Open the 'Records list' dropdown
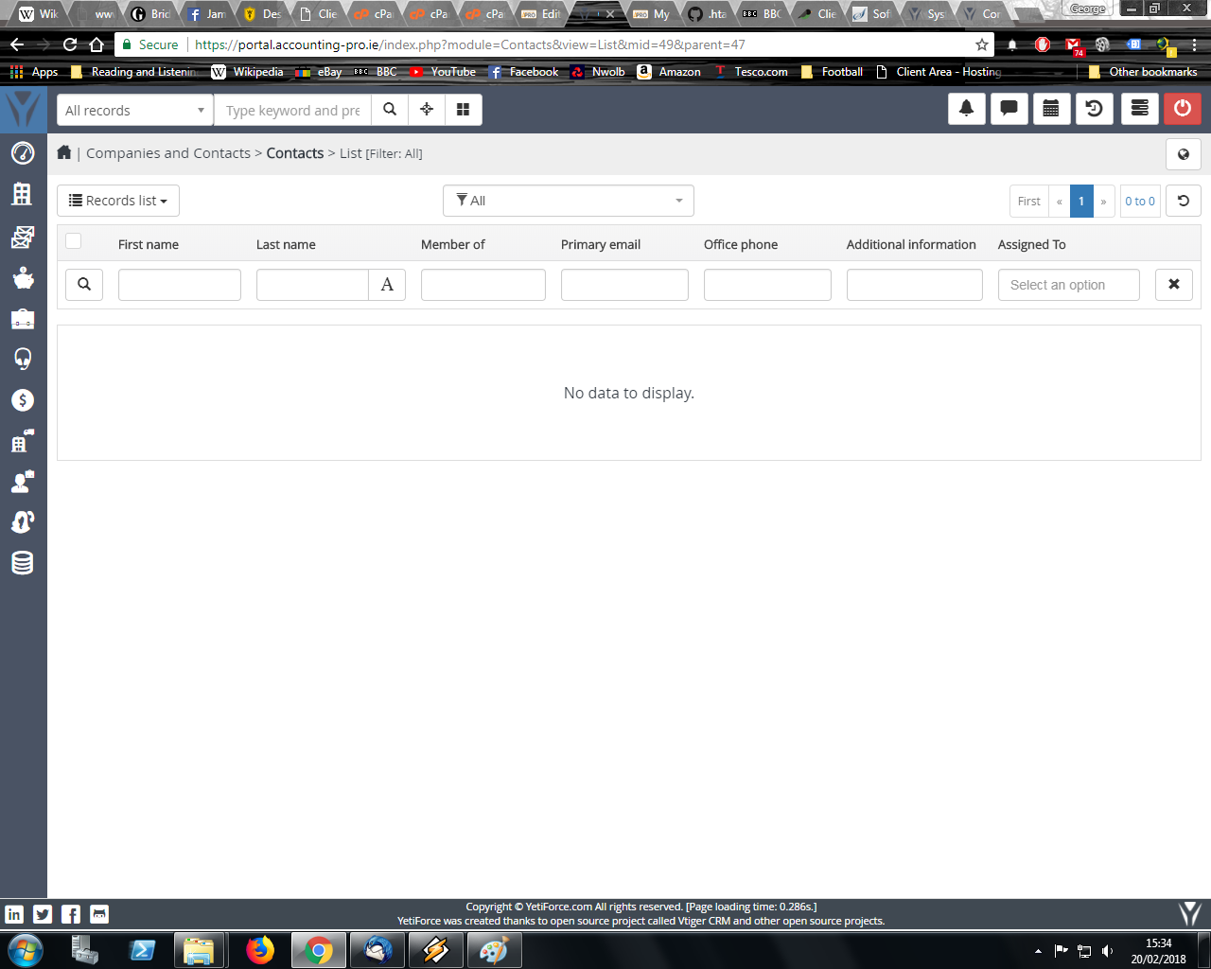This screenshot has height=969, width=1211. point(118,201)
